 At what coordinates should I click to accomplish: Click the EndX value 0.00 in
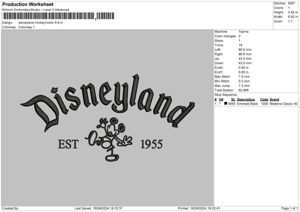coord(243,67)
